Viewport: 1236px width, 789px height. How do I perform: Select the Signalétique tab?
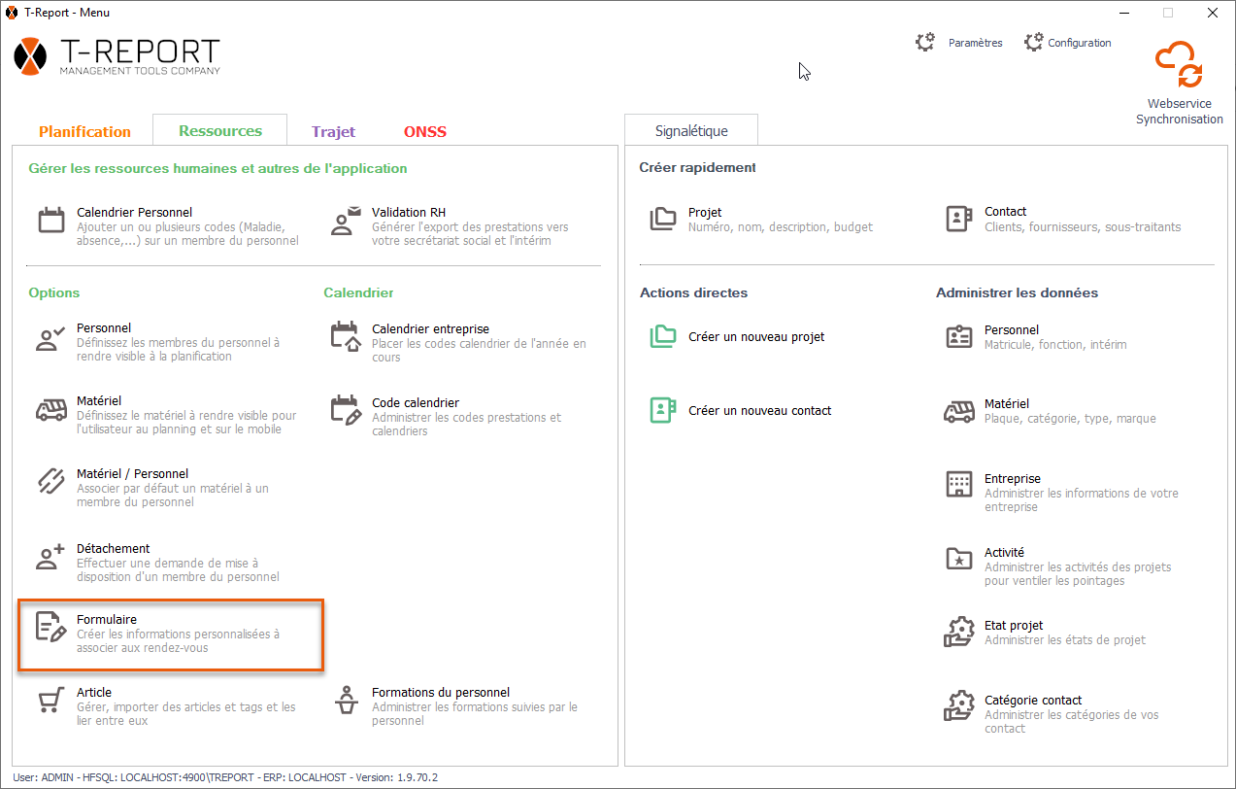pyautogui.click(x=691, y=130)
